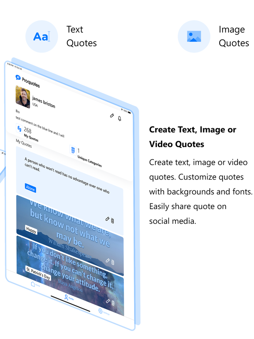Open James Briston's profile photo

(22, 97)
